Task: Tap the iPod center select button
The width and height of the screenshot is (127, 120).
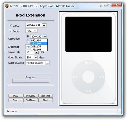Action: pos(88,77)
